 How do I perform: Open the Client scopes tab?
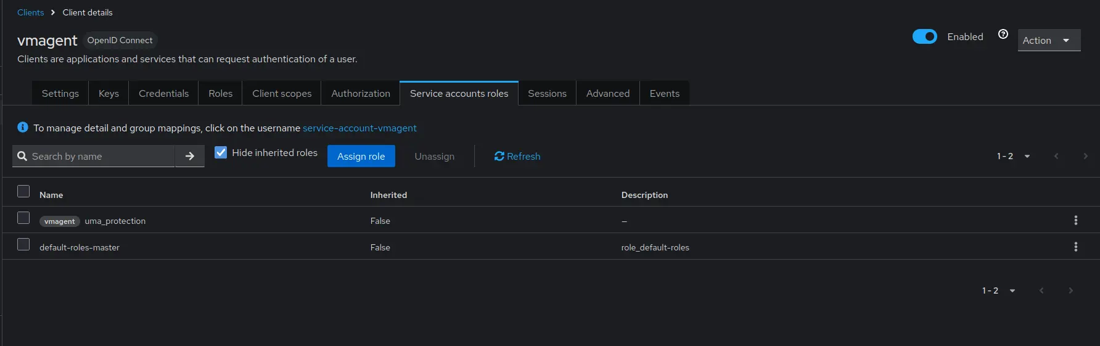pyautogui.click(x=282, y=94)
